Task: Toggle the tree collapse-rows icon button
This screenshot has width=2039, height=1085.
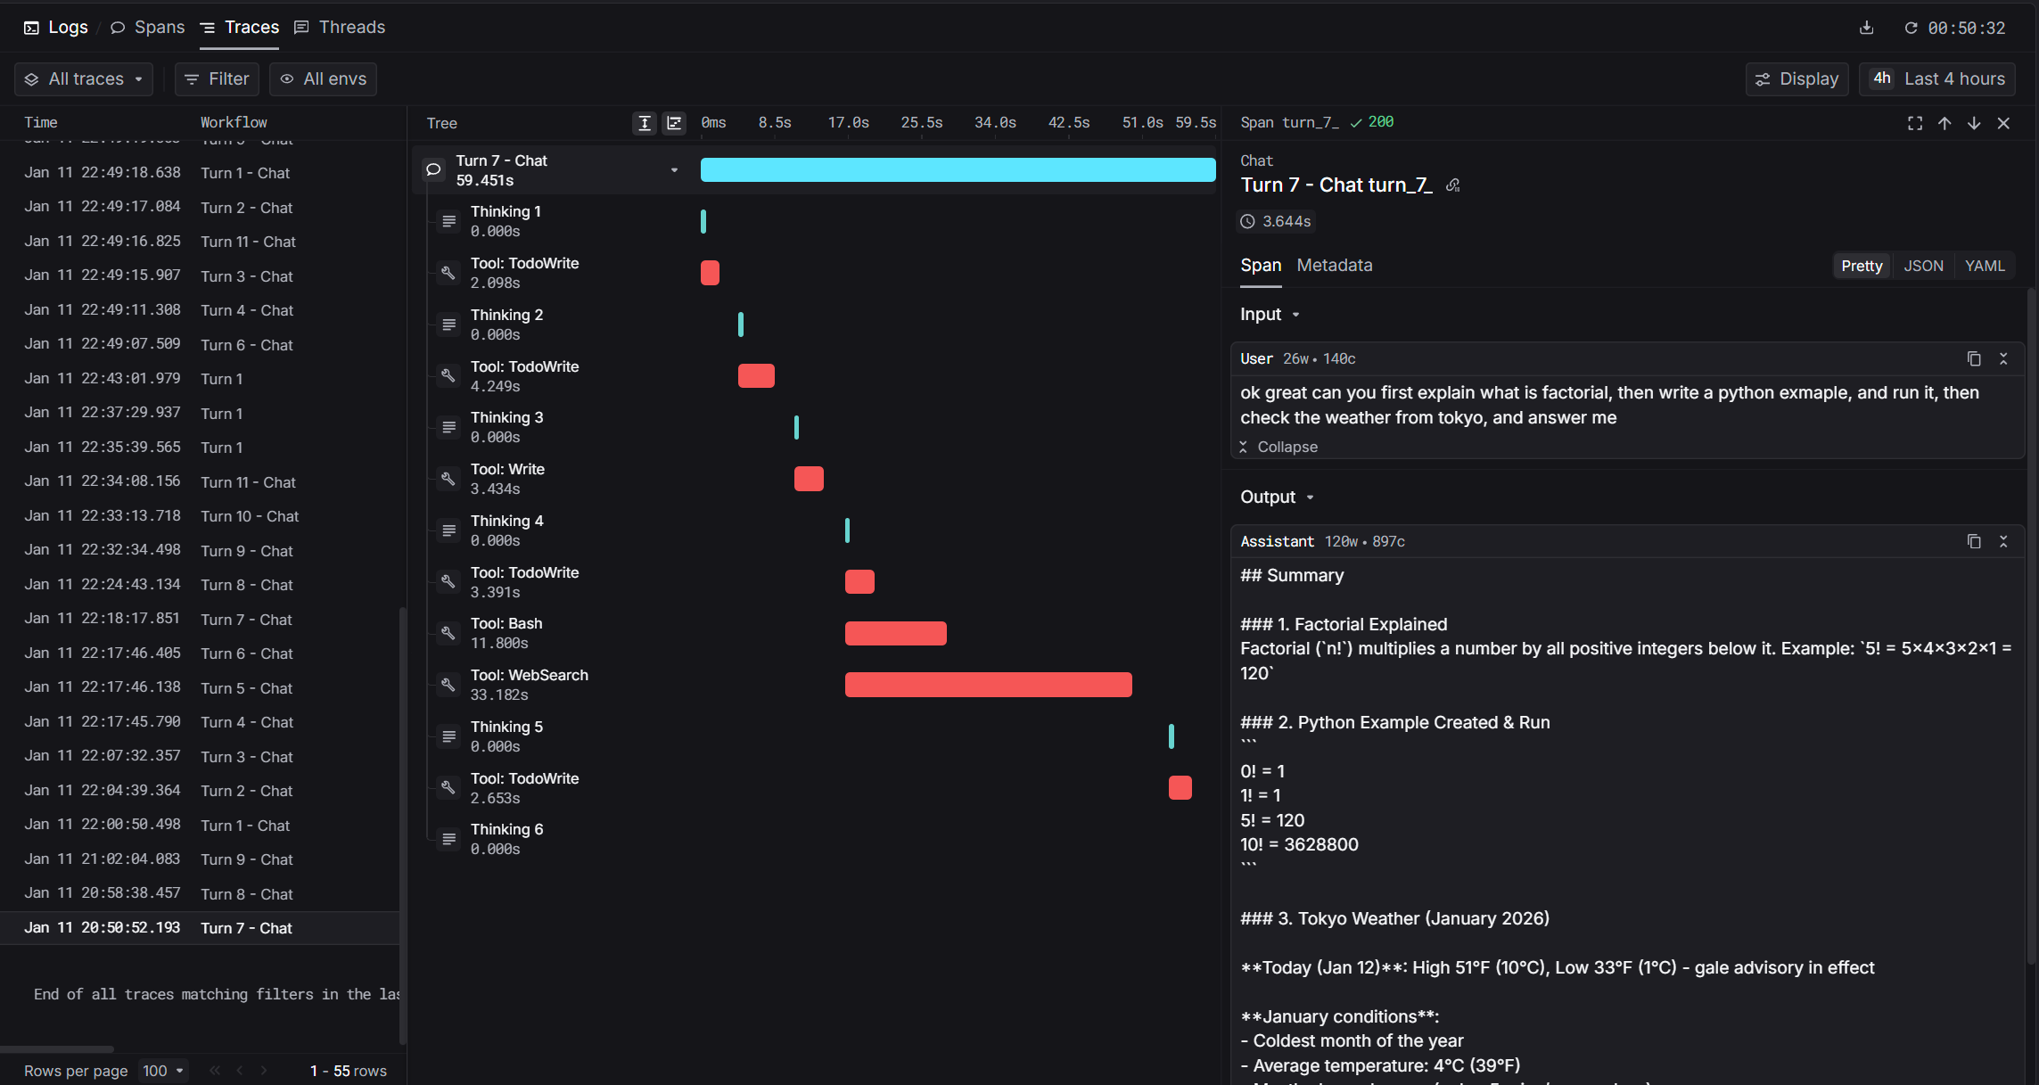Action: (x=645, y=123)
